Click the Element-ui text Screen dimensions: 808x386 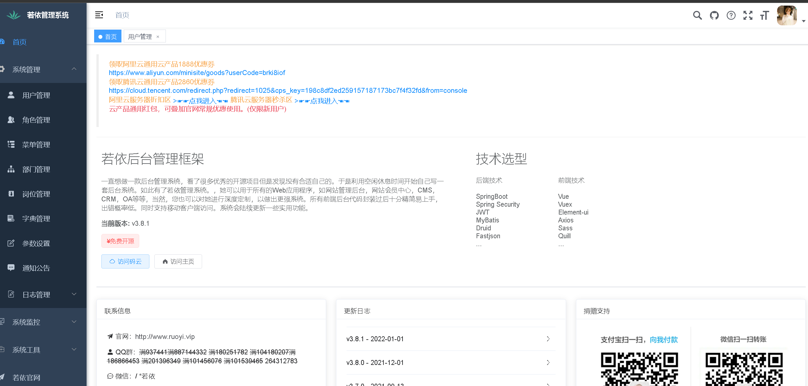[x=573, y=212]
